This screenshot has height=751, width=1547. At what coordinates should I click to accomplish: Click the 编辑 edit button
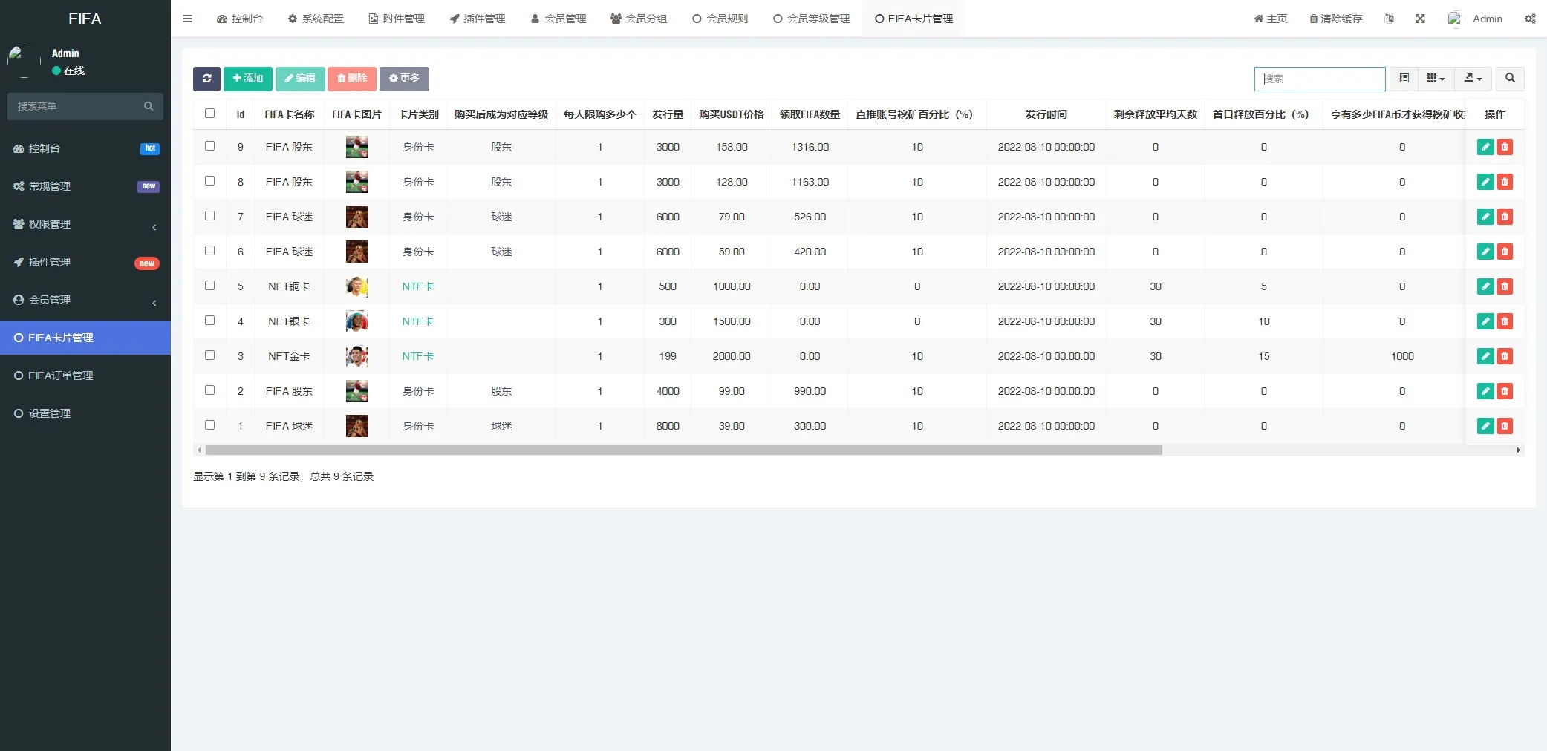pyautogui.click(x=300, y=79)
